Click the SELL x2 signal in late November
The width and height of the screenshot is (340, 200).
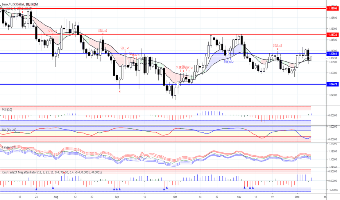pyautogui.click(x=278, y=45)
